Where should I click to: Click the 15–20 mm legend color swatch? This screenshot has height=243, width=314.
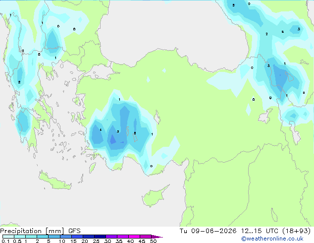pos(77,237)
